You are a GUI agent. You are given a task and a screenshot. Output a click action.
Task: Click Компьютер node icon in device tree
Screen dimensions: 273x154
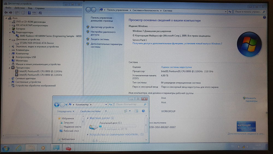coord(13,54)
